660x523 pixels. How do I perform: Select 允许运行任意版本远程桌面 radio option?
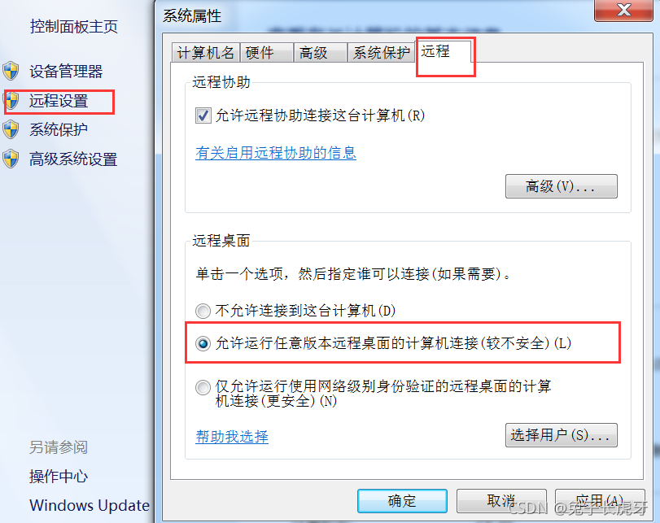[x=203, y=344]
